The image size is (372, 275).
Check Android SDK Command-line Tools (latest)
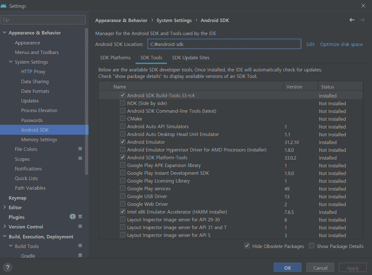pyautogui.click(x=123, y=111)
